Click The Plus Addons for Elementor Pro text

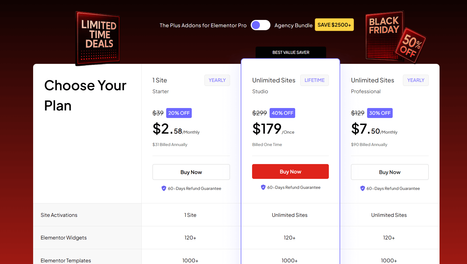pyautogui.click(x=203, y=25)
